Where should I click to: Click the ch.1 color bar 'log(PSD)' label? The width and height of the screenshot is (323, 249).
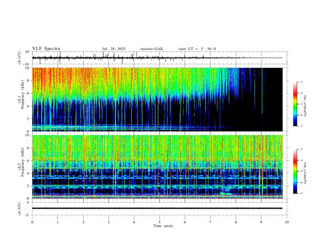click(x=305, y=106)
